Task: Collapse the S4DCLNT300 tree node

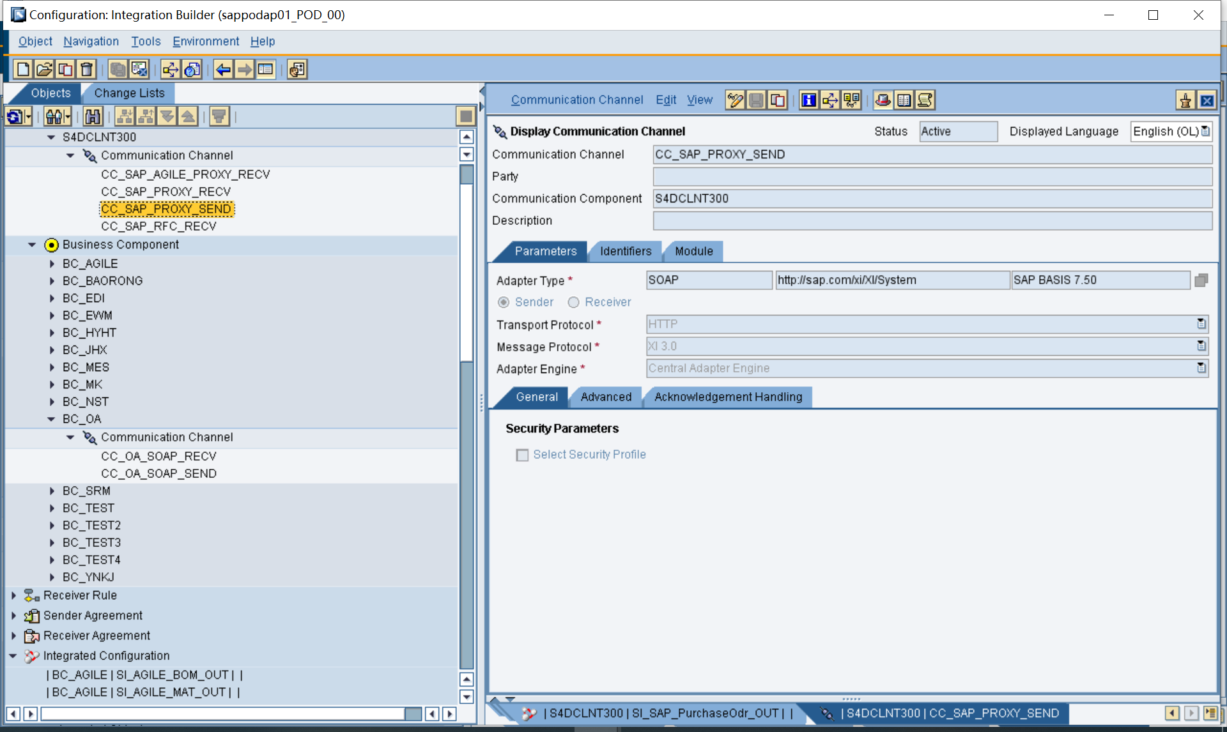Action: pyautogui.click(x=51, y=137)
